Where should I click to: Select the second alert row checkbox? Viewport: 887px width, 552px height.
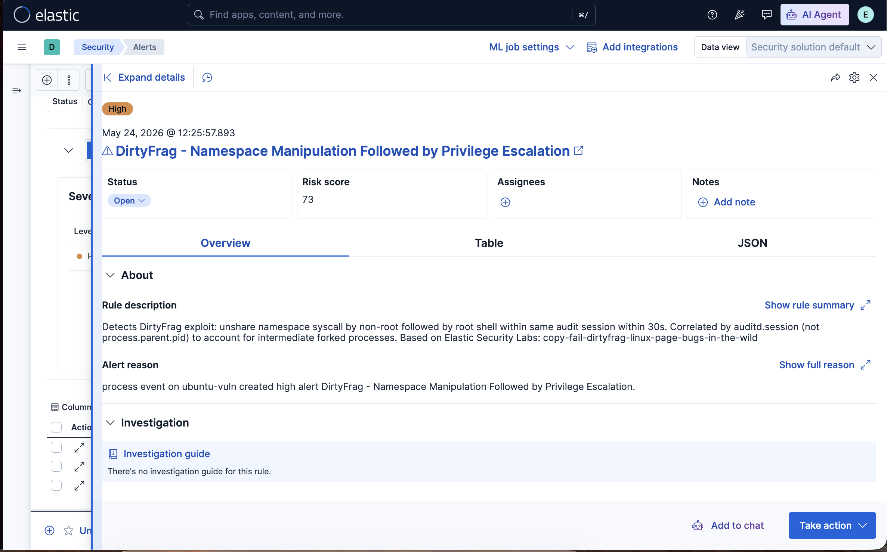pyautogui.click(x=56, y=466)
